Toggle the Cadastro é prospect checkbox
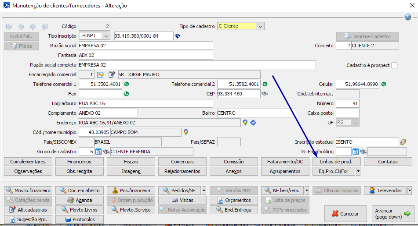 pos(394,65)
